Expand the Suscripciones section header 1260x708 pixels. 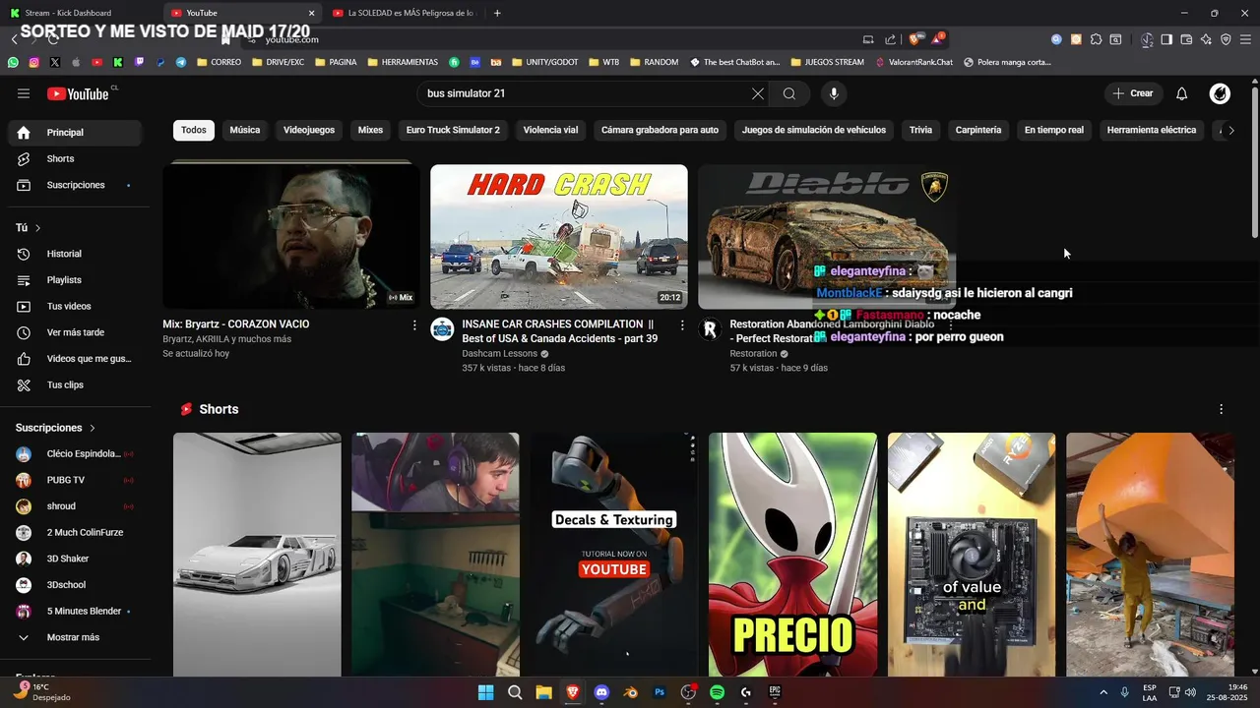[56, 428]
